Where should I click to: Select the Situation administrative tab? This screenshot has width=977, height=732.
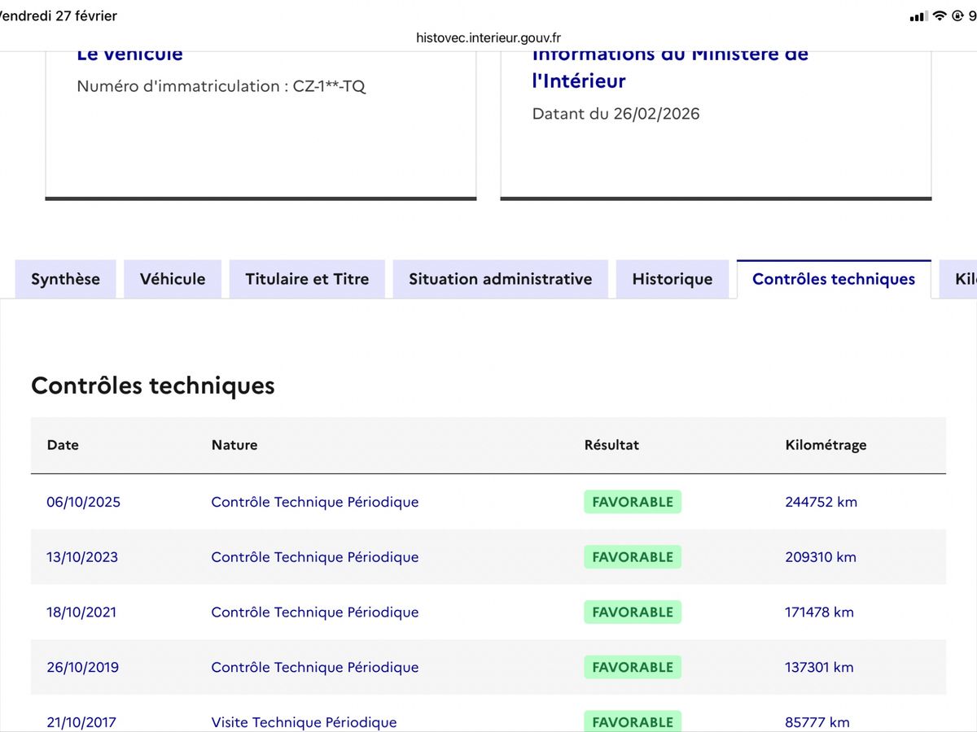501,279
